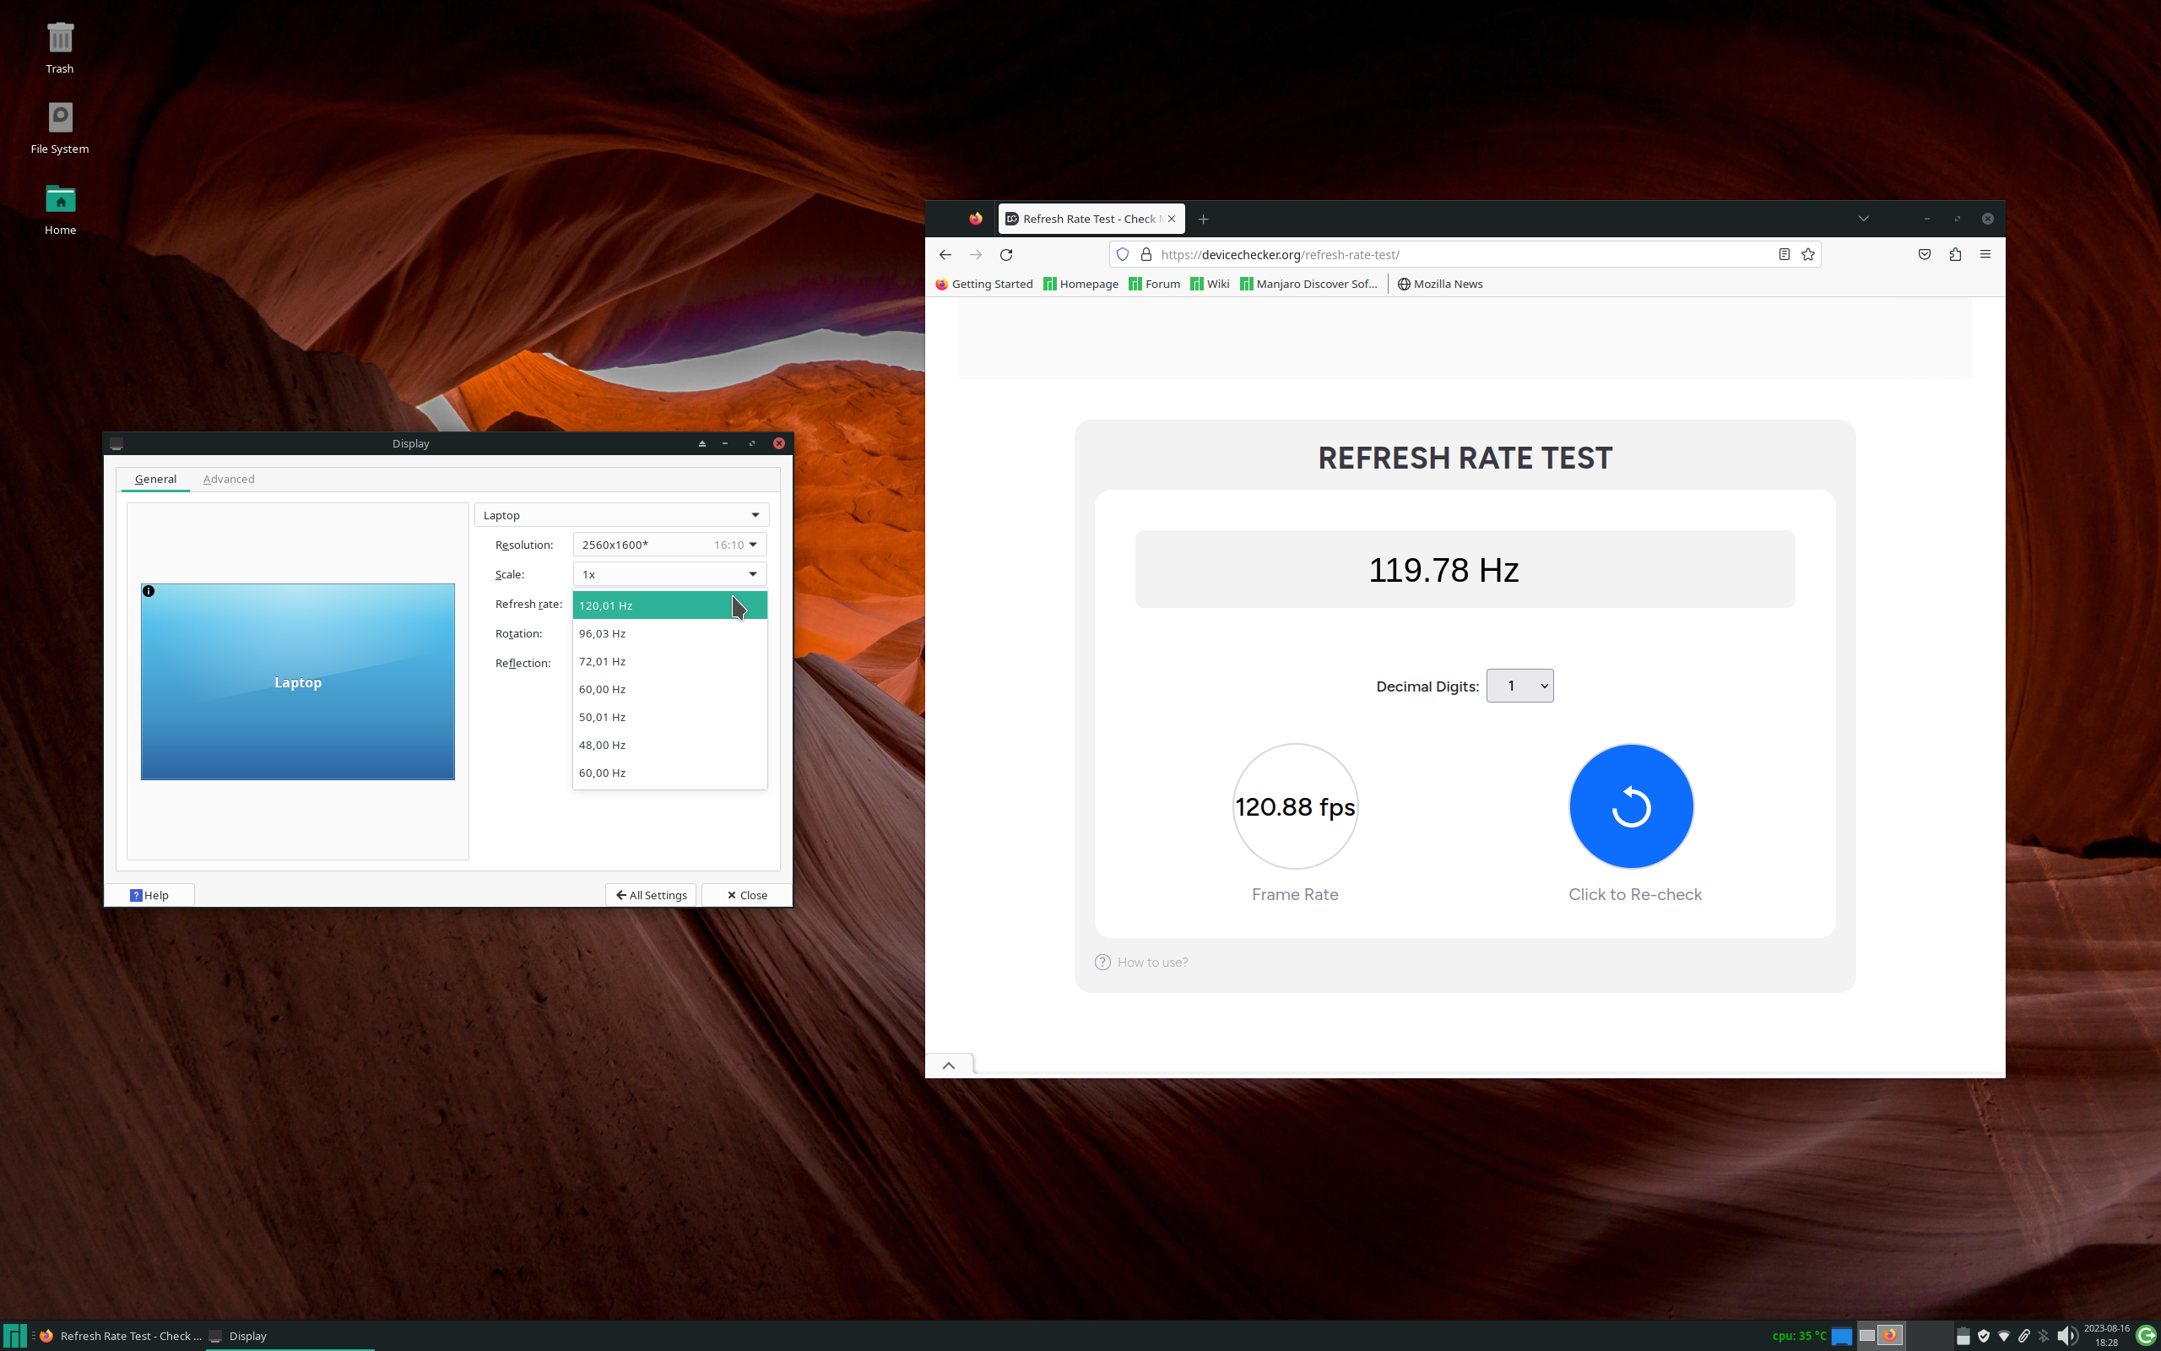The image size is (2161, 1351).
Task: Click tracking protection shield icon
Action: pyautogui.click(x=1123, y=255)
